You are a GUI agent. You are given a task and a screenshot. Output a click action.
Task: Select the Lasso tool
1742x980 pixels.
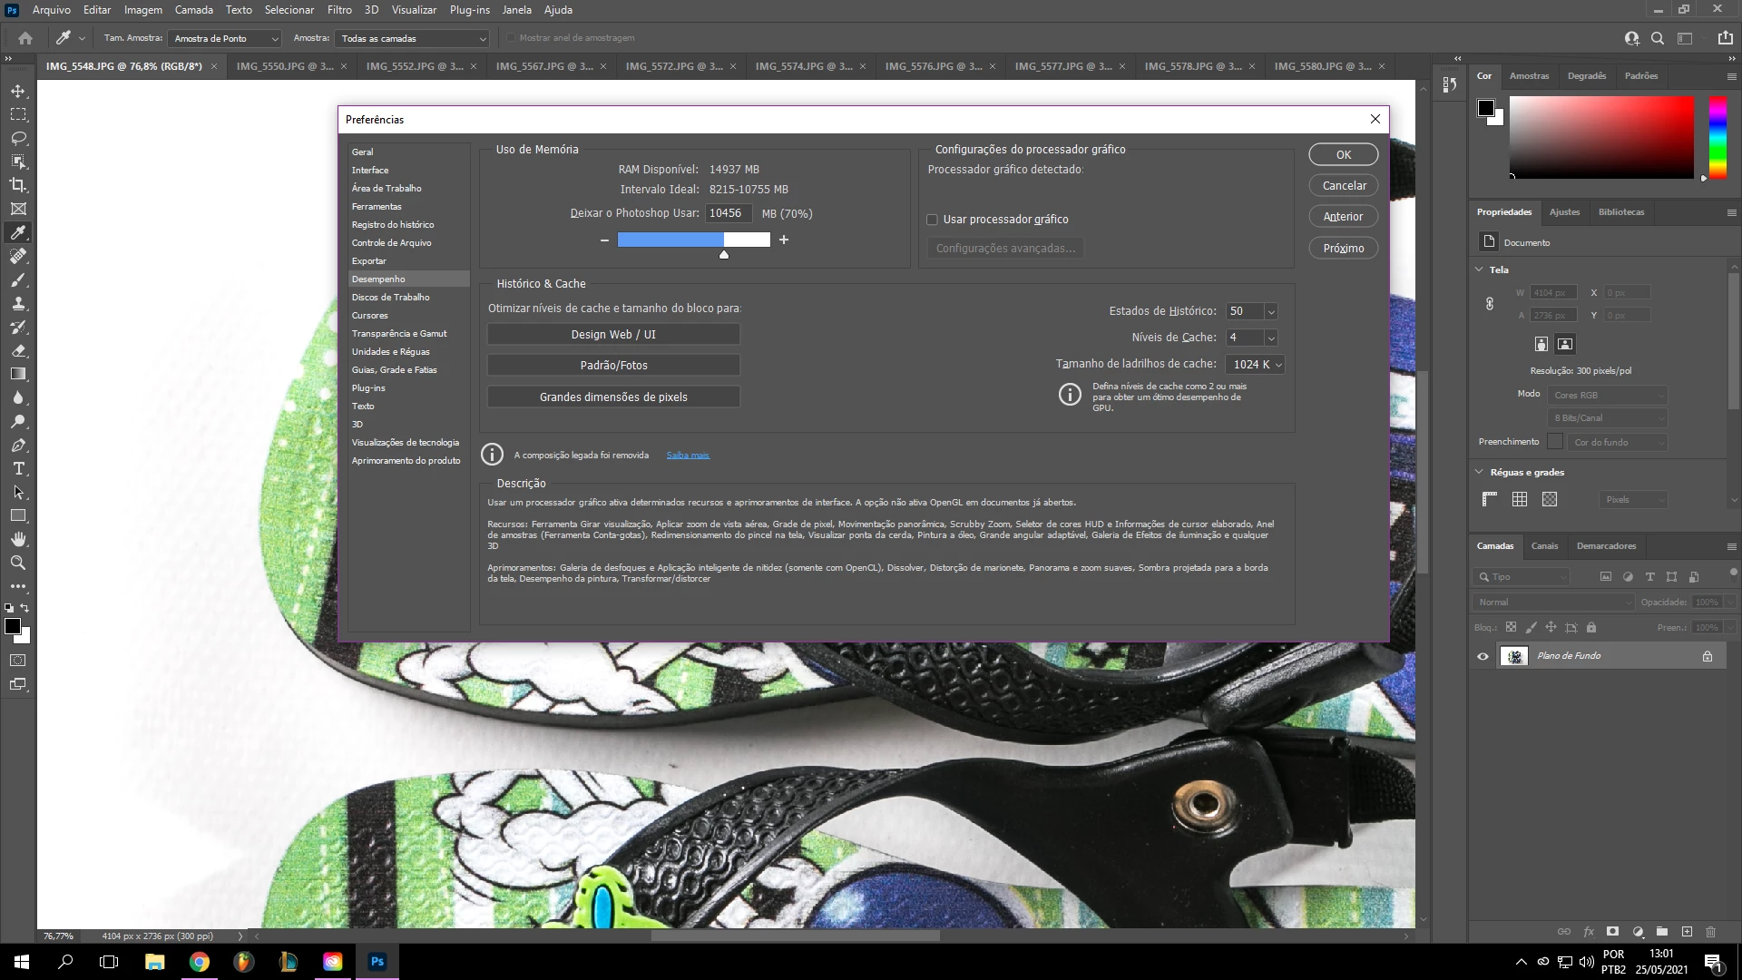(18, 138)
